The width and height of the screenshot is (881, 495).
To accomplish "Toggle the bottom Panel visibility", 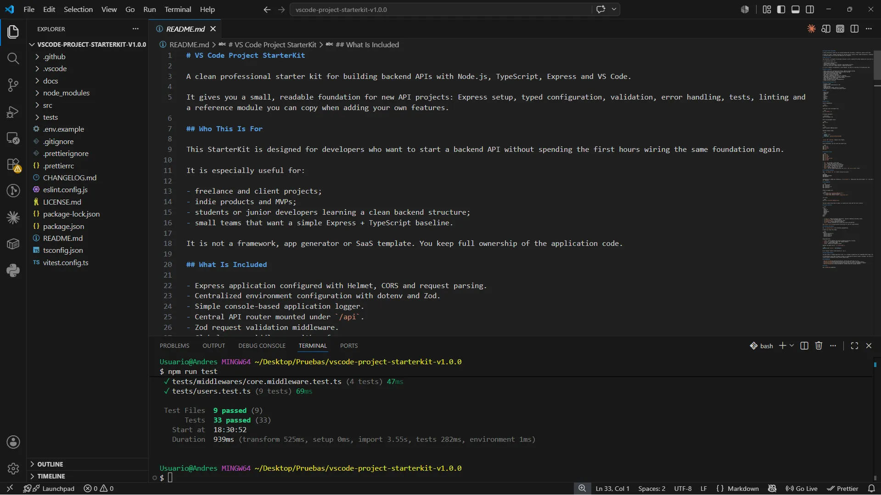I will pyautogui.click(x=796, y=9).
